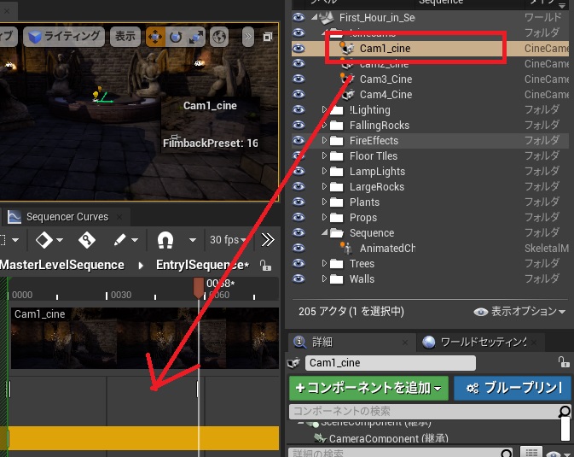The height and width of the screenshot is (457, 574).
Task: Expand the hidden viewport toolbar chevron
Action: 248,37
